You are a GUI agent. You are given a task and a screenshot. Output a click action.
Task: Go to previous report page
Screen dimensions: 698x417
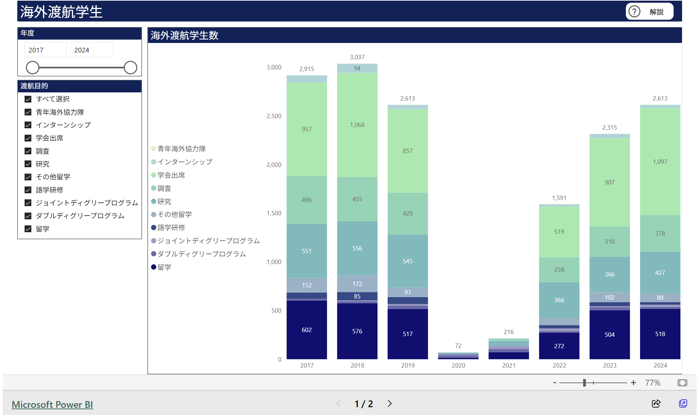pos(338,403)
